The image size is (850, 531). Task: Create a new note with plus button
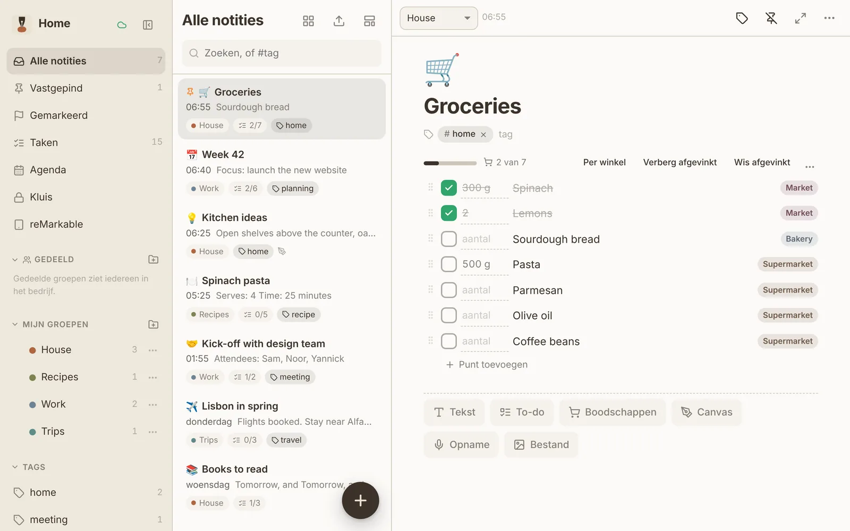click(360, 500)
